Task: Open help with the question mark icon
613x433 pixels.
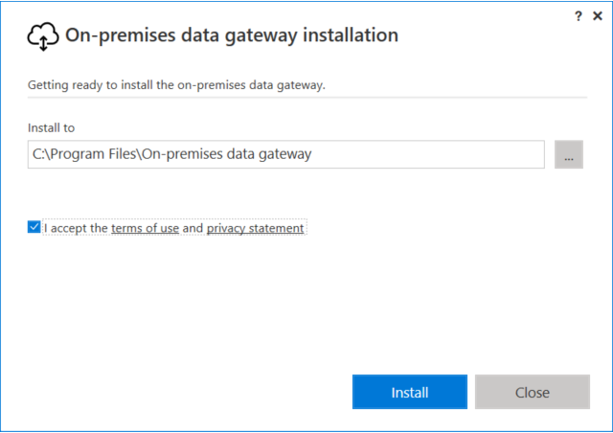Action: pos(578,16)
